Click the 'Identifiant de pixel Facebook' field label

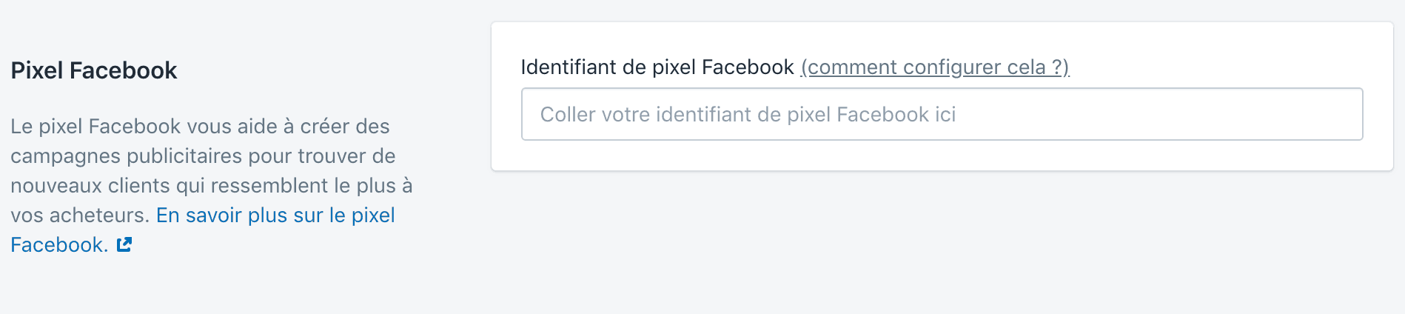click(x=657, y=67)
